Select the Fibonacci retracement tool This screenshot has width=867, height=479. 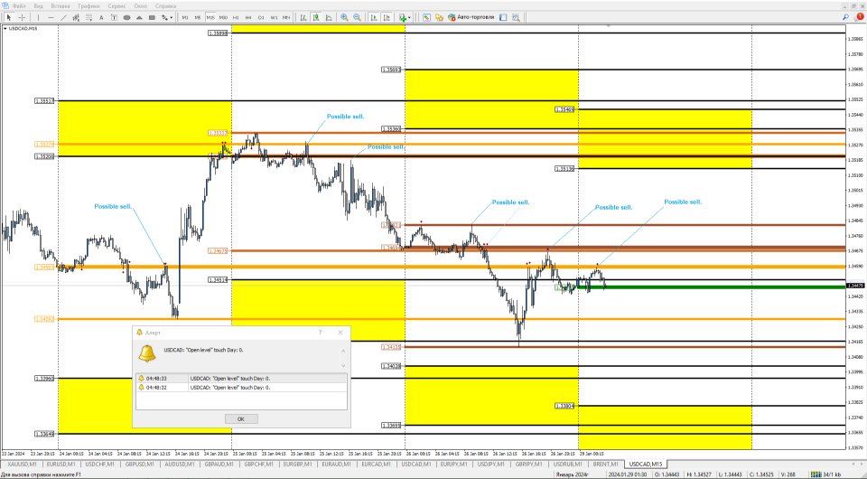[88, 17]
